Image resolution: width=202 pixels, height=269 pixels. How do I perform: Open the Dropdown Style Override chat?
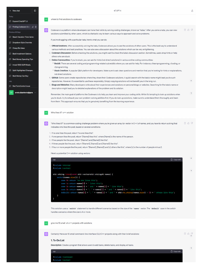click(23, 43)
